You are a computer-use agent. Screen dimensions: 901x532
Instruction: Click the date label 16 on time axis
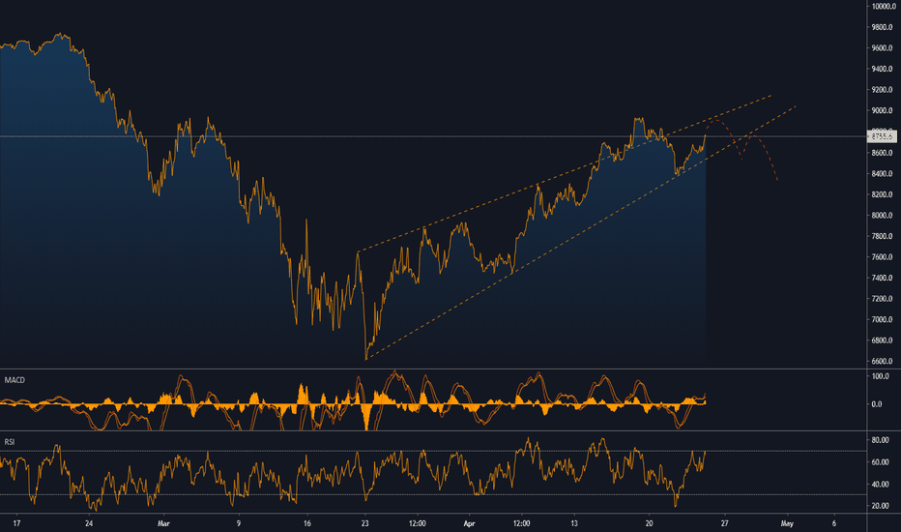click(307, 523)
